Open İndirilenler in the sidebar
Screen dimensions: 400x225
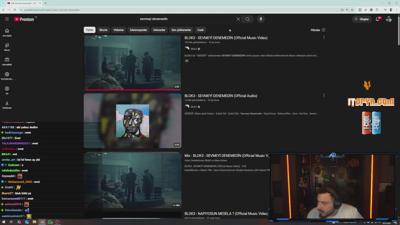(7, 105)
